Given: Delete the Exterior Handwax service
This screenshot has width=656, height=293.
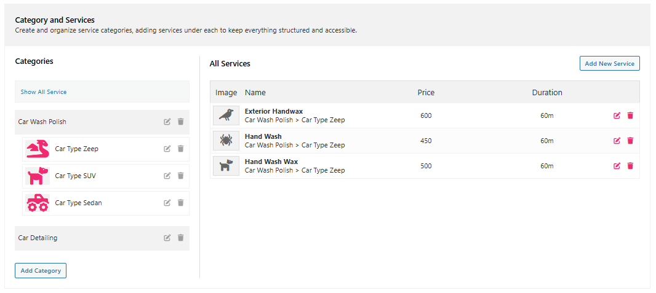Looking at the screenshot, I should click(x=631, y=115).
